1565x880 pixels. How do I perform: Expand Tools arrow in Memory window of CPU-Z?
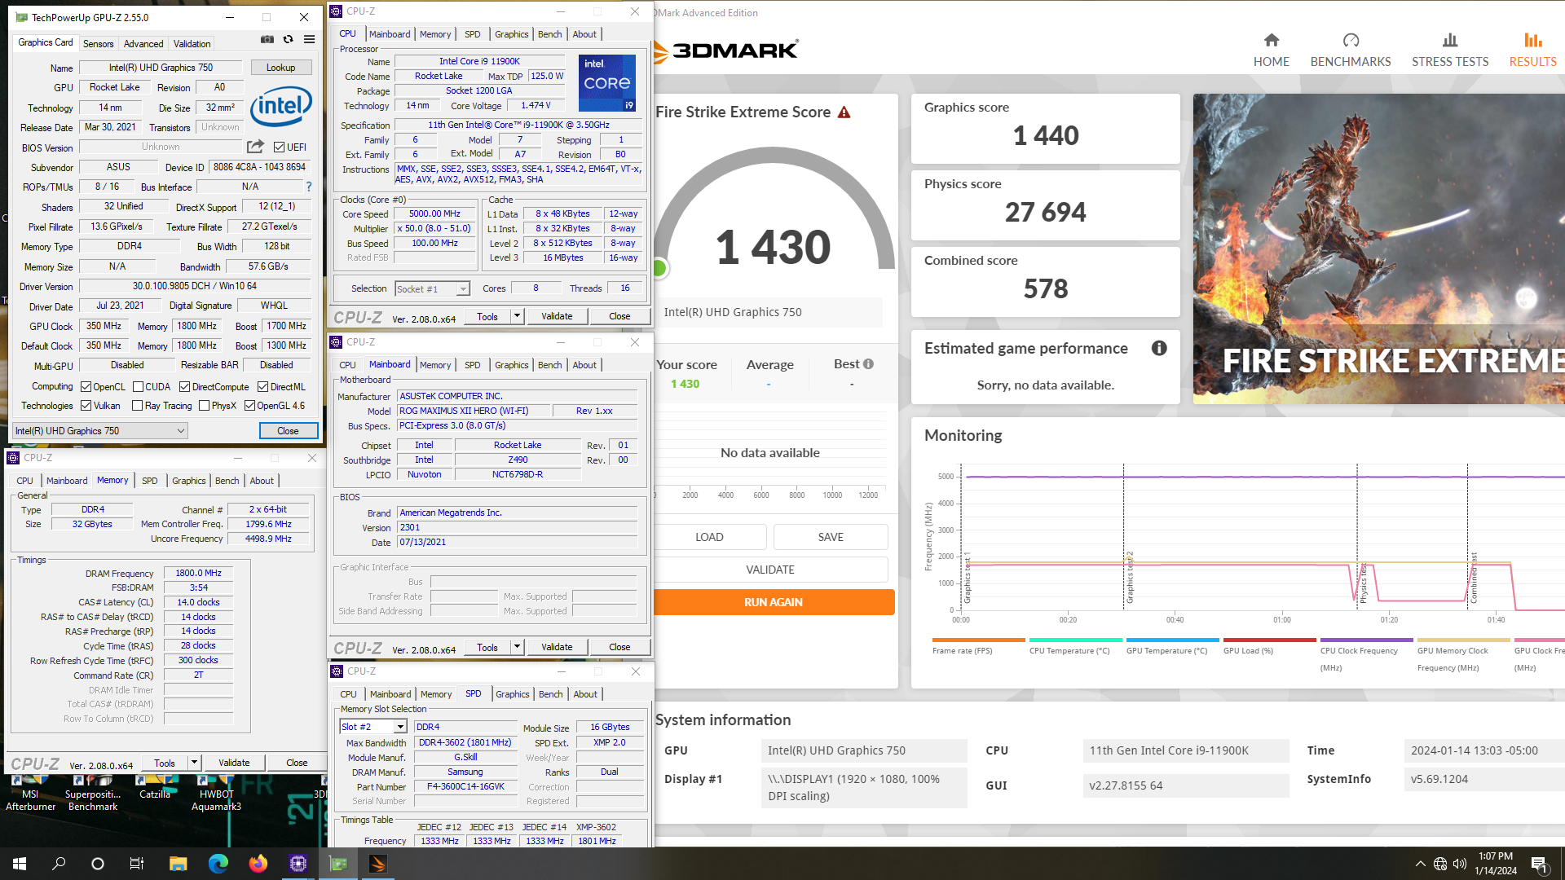[x=194, y=763]
